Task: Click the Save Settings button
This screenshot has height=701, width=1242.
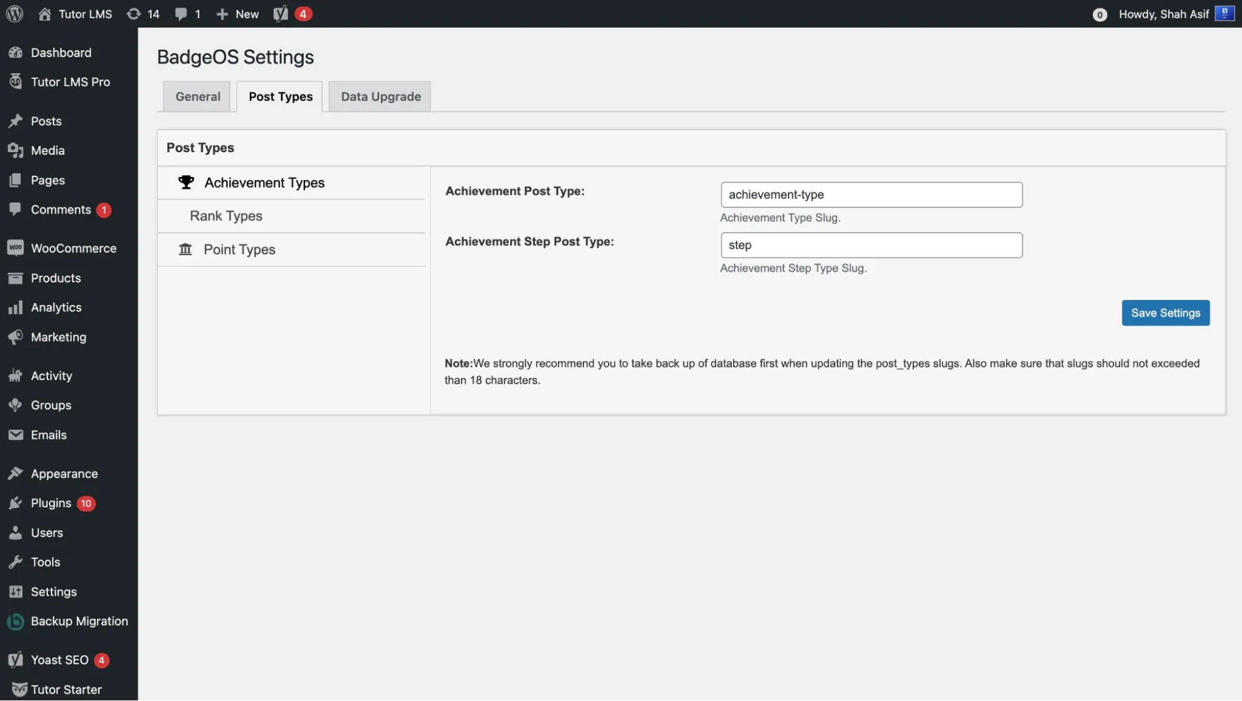Action: click(1166, 313)
